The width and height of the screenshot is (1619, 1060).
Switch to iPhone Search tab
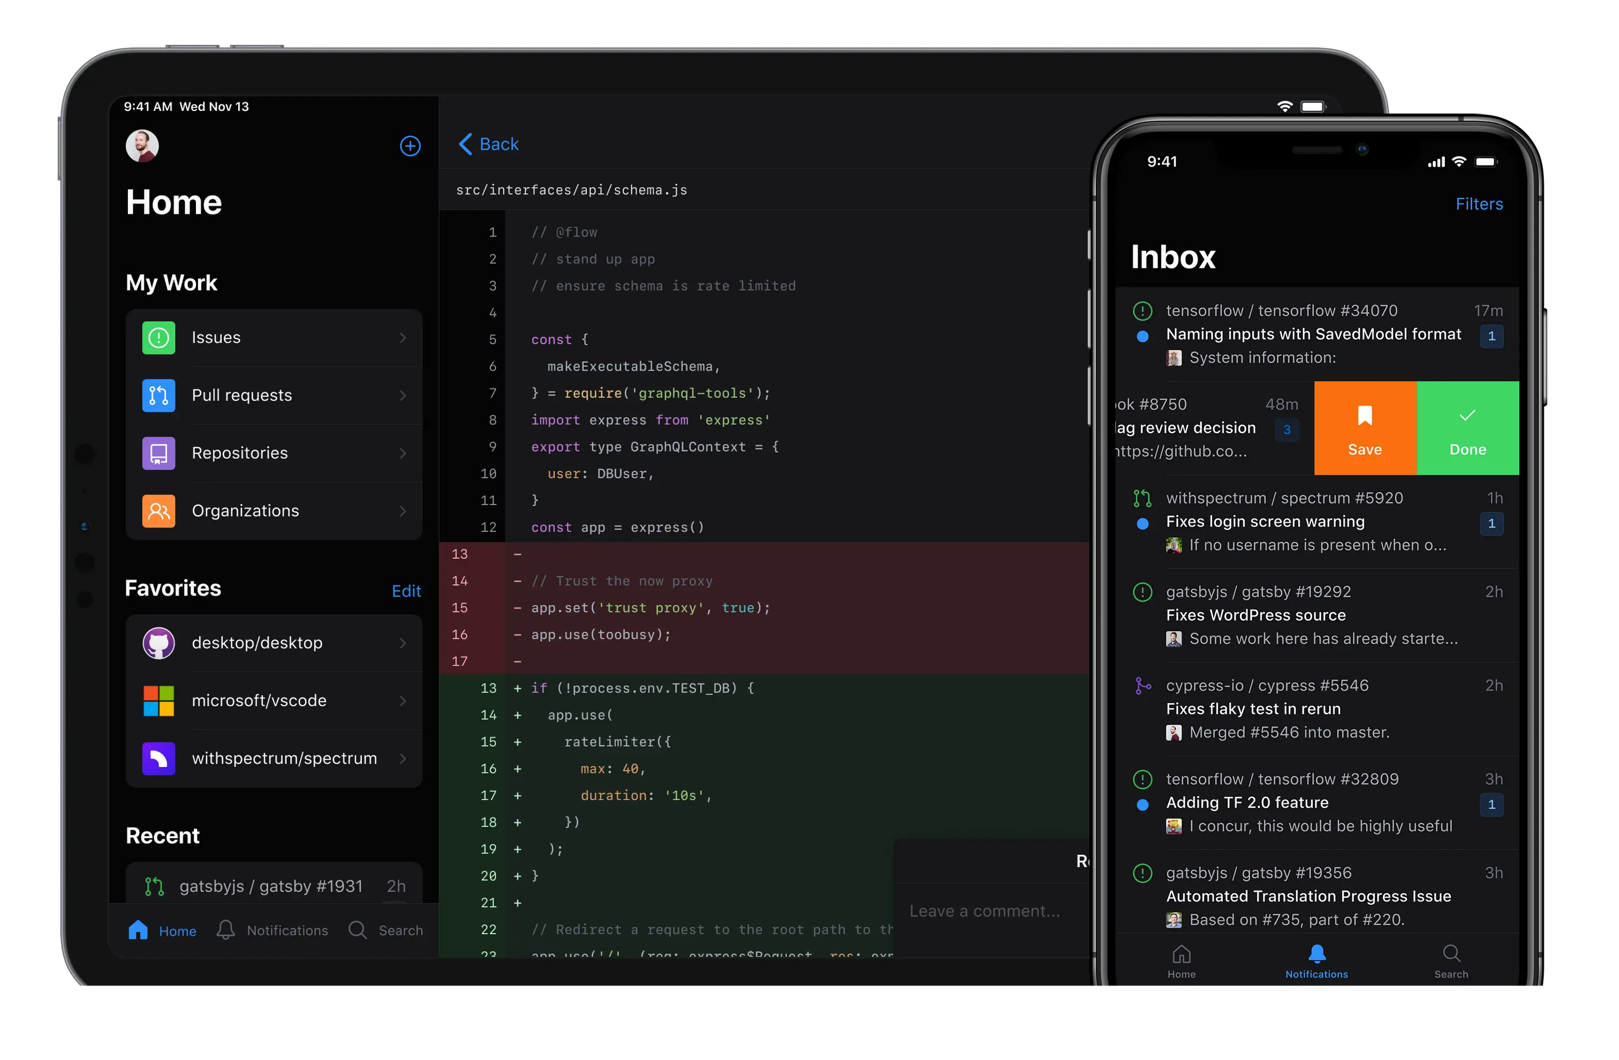coord(1450,960)
